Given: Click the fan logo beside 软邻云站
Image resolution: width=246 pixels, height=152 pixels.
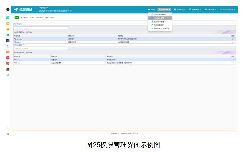Looking at the screenshot, I should coord(16,10).
